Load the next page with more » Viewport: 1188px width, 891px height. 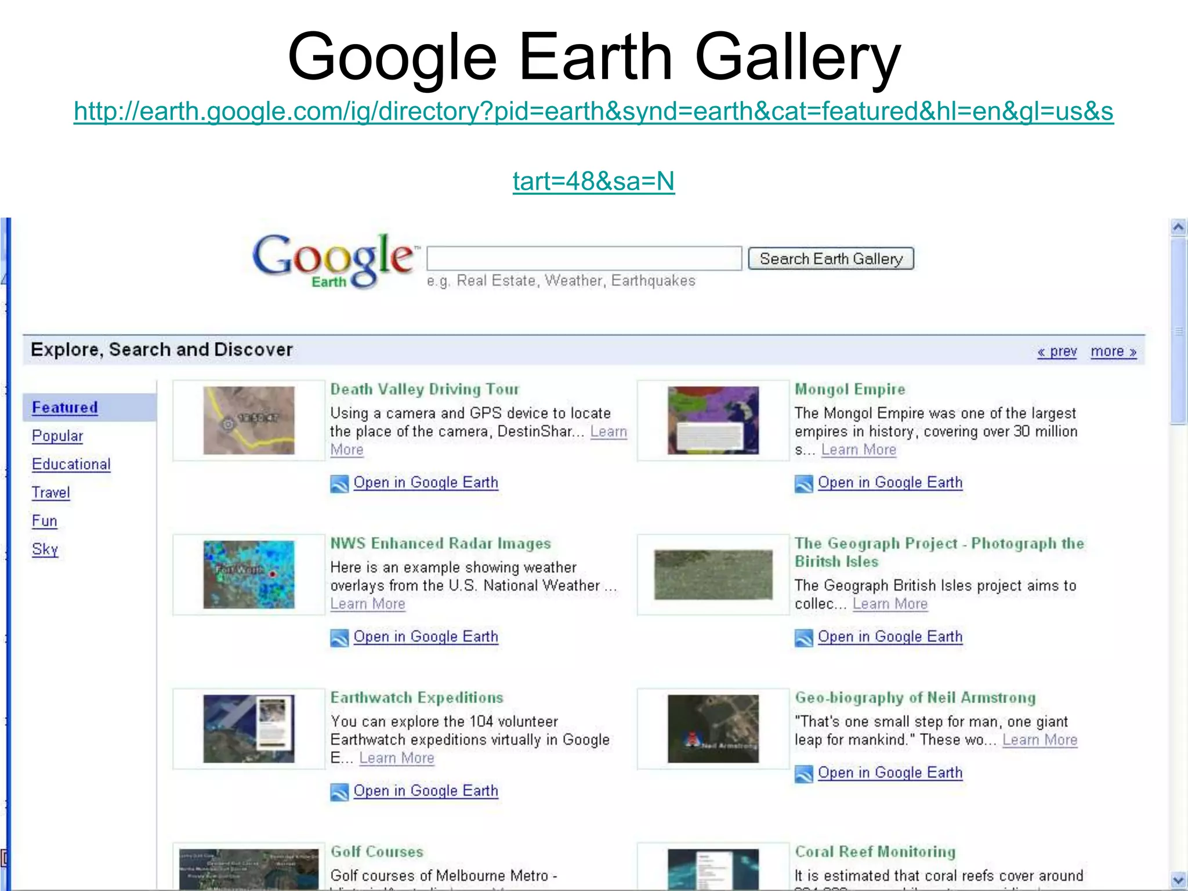click(x=1113, y=352)
